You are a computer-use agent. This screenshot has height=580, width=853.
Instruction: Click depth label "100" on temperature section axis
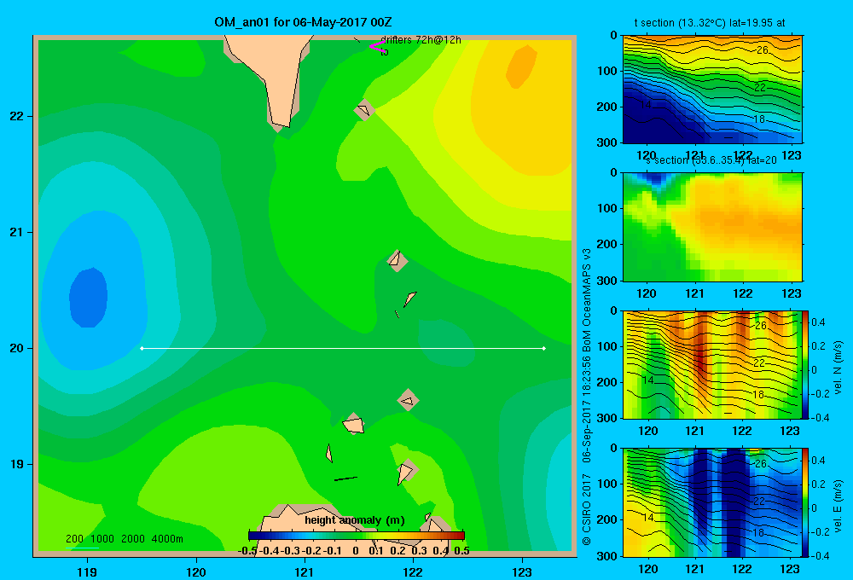click(x=608, y=71)
